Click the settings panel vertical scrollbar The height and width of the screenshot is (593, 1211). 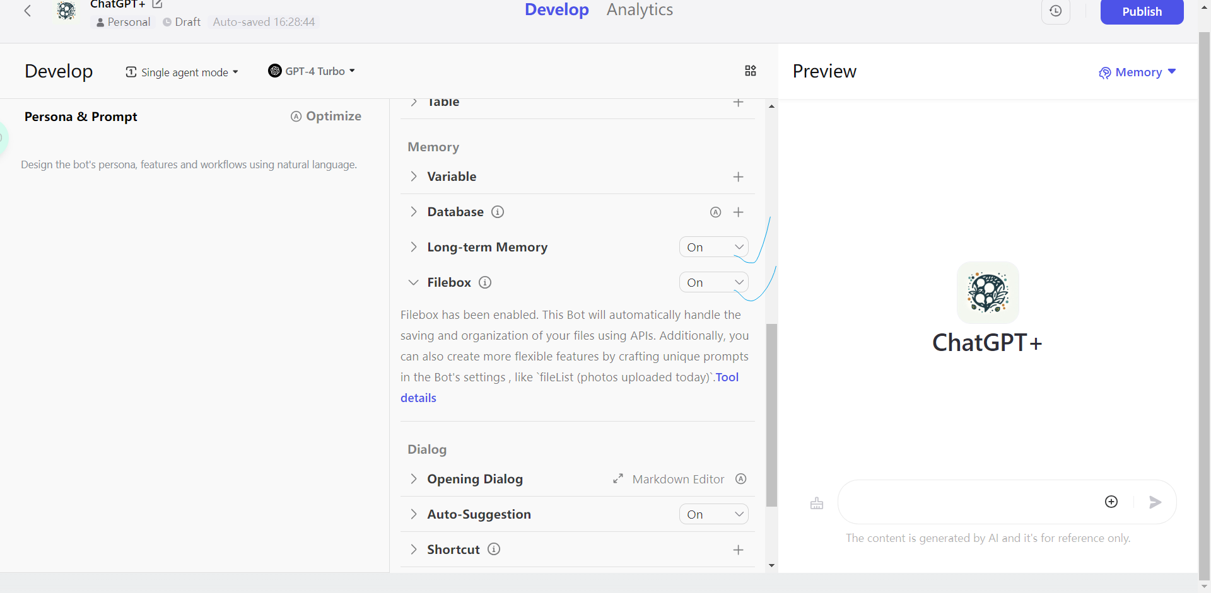(x=771, y=415)
